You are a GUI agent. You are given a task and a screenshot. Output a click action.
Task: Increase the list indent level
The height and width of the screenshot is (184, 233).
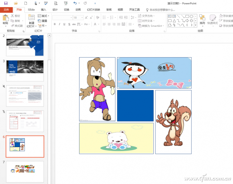click(x=126, y=18)
